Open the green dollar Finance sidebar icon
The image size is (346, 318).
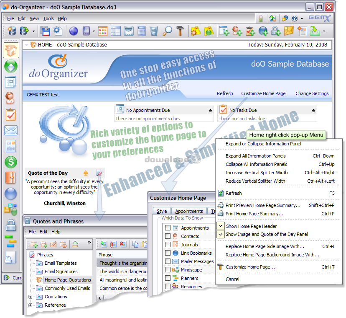tap(10, 162)
